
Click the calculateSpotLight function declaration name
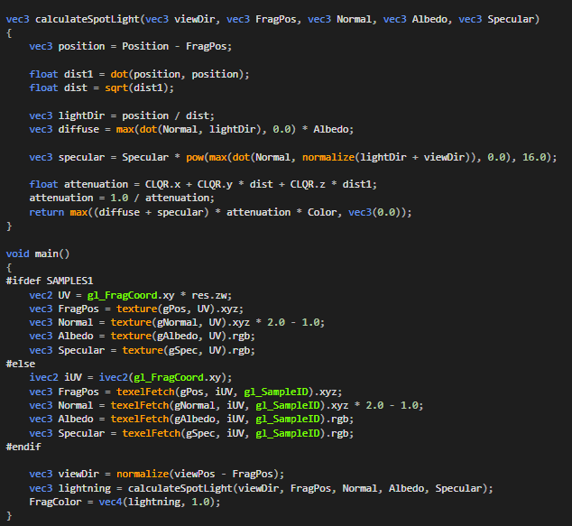[x=88, y=19]
